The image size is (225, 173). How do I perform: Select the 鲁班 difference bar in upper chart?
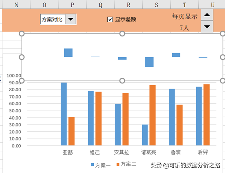(176, 55)
